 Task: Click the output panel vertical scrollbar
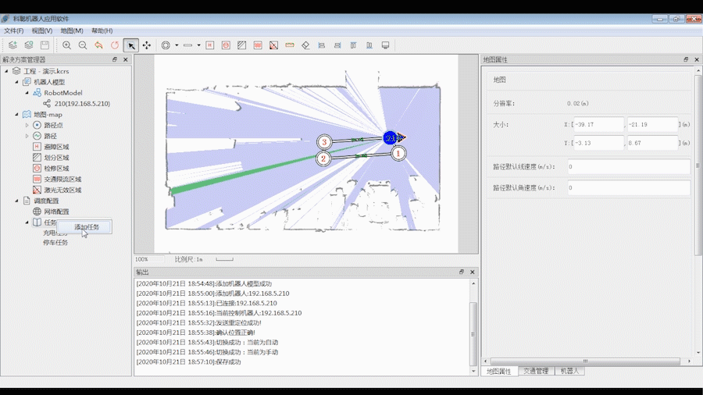click(472, 328)
